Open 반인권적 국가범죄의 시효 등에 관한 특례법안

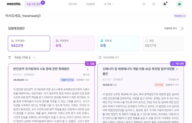[41, 69]
